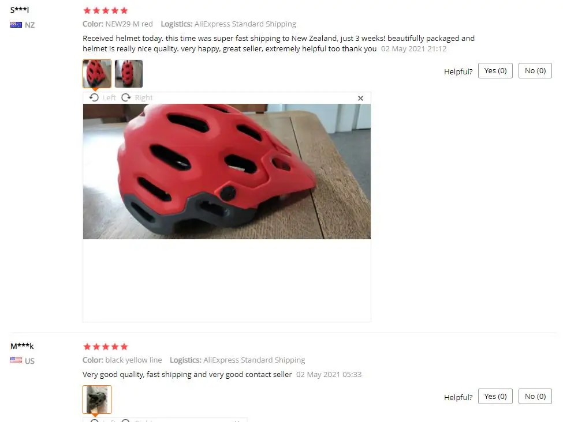Click the five-star rating of M***k's review
Screen dimensions: 563x422
click(106, 346)
